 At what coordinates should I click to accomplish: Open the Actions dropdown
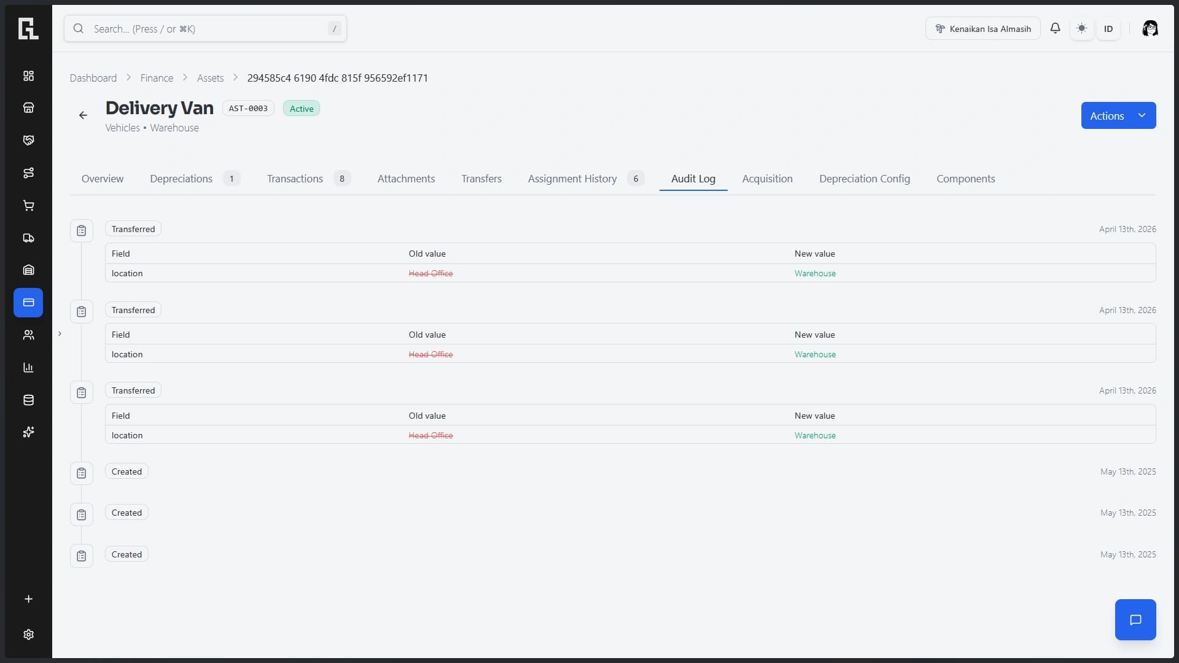(x=1118, y=115)
